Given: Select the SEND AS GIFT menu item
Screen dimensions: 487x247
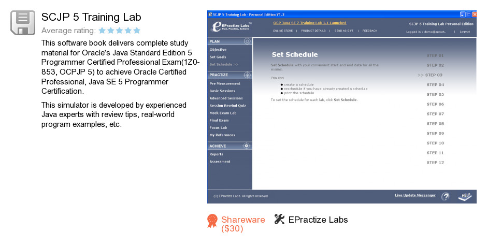Looking at the screenshot, I should click(344, 31).
